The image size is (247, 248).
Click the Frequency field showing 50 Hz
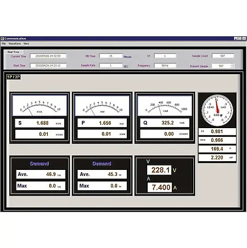(165, 65)
